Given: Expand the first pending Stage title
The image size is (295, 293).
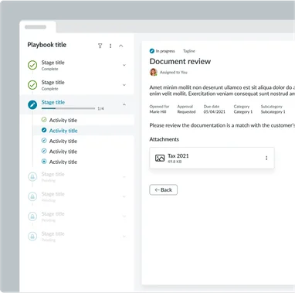Looking at the screenshot, I should 124,177.
